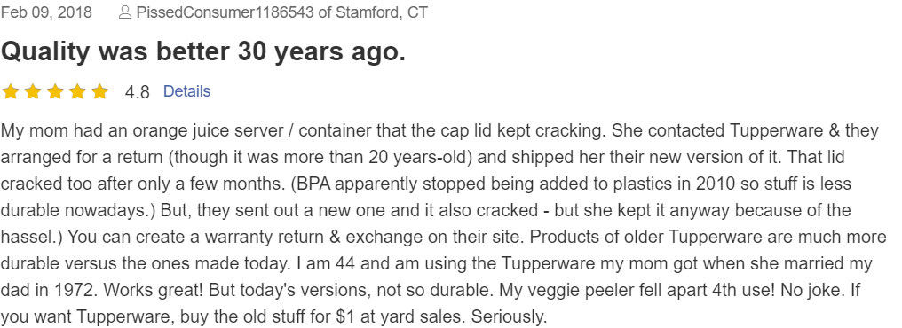Click the fifth yellow rating star
The height and width of the screenshot is (328, 902).
pyautogui.click(x=100, y=92)
